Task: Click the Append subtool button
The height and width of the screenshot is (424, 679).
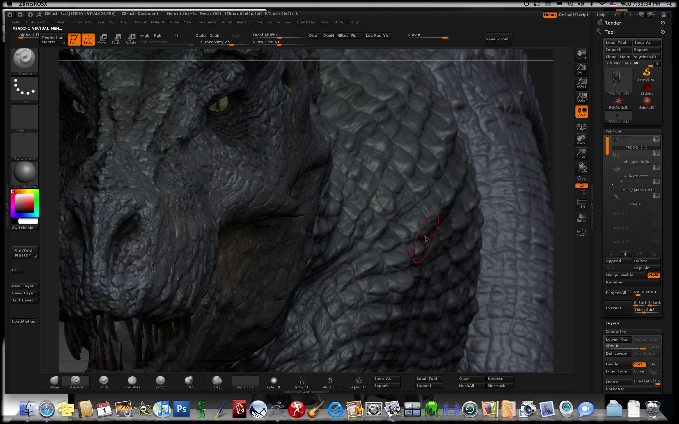Action: coord(618,261)
